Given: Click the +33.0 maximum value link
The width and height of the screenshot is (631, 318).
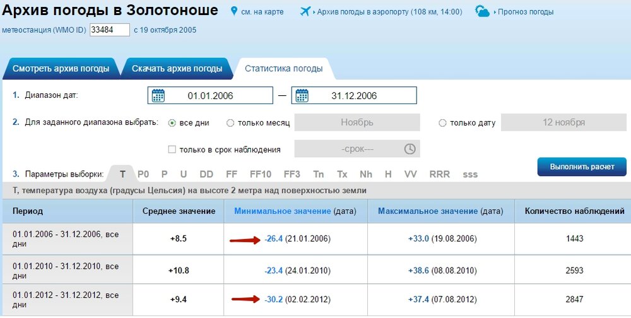Looking at the screenshot, I should [x=418, y=238].
